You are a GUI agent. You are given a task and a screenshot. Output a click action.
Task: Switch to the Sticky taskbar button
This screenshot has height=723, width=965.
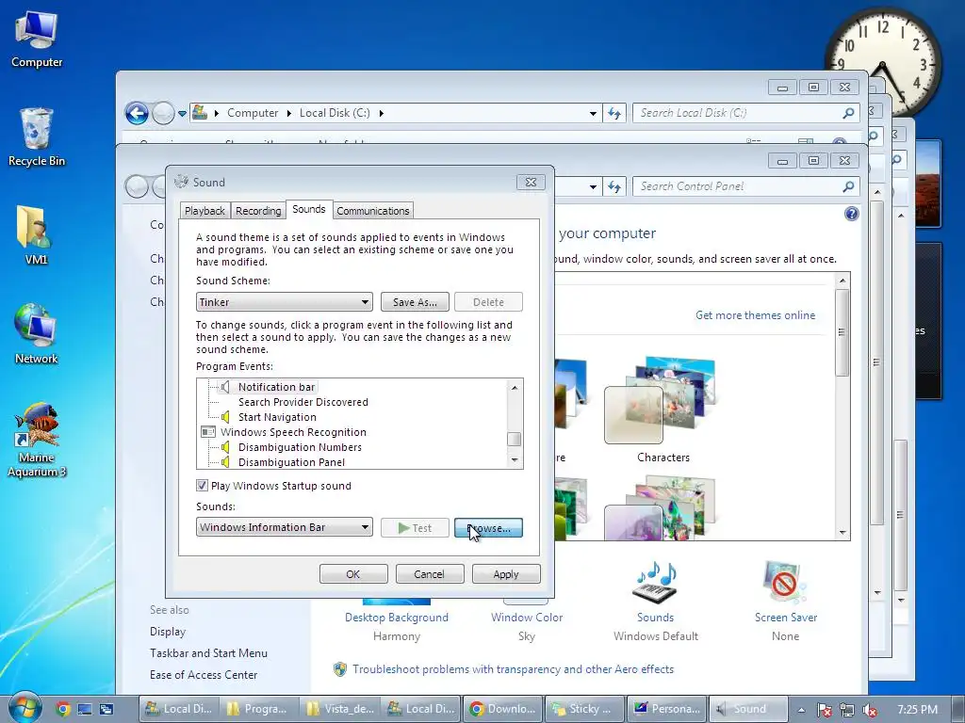(583, 709)
